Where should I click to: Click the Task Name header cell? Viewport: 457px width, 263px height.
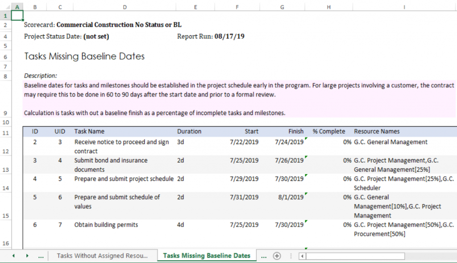[89, 131]
